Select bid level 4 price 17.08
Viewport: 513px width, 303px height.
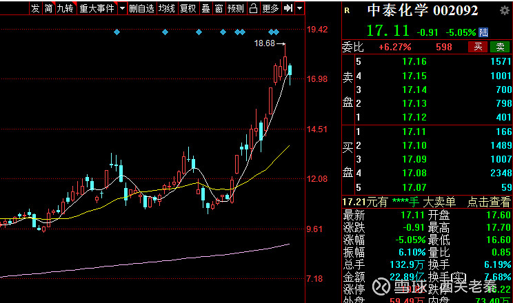coord(414,173)
